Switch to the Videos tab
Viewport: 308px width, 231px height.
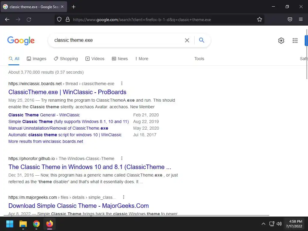click(x=95, y=59)
